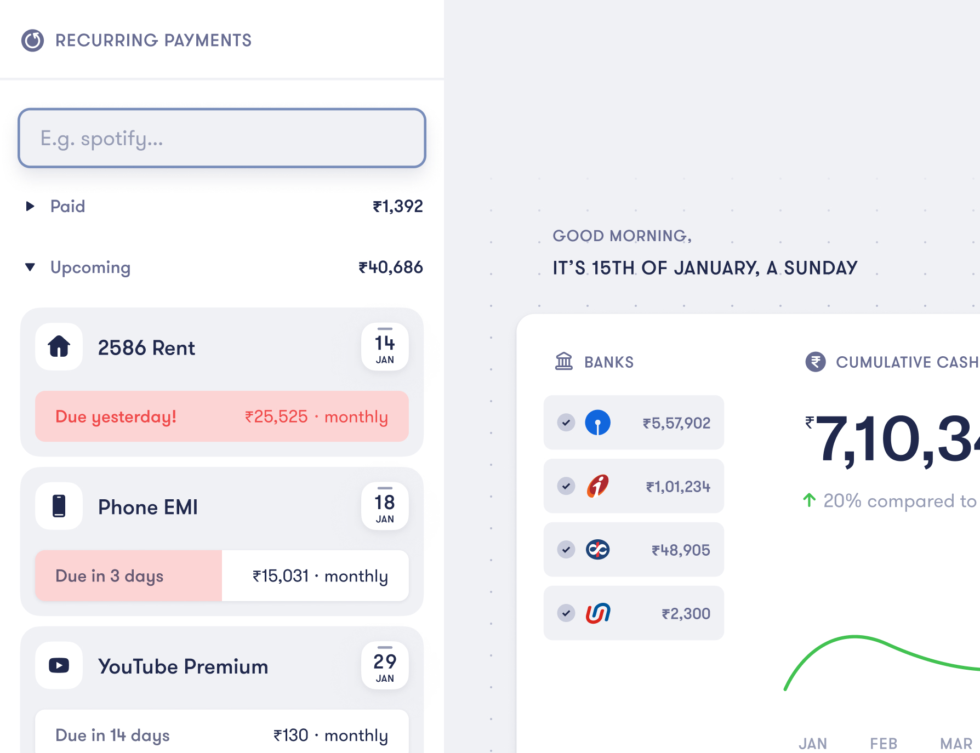The width and height of the screenshot is (980, 753).
Task: Click the ₹5,57,902 balance amount
Action: (676, 423)
